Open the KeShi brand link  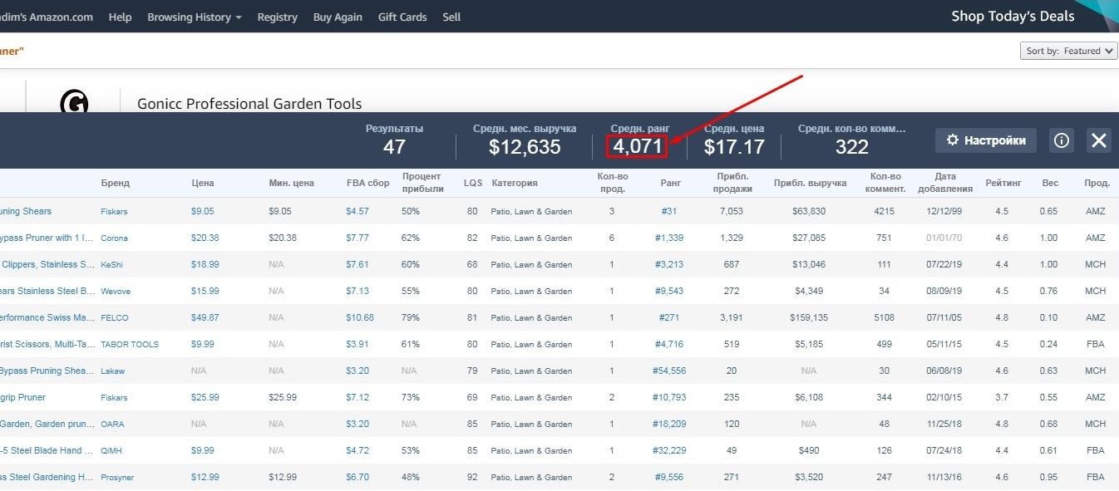(x=112, y=265)
